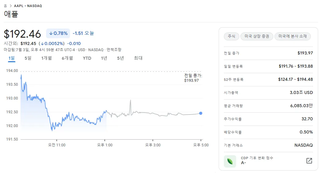This screenshot has height=173, width=320.
Task: Click the breadcrumb chevron after 홈
Action: (x=10, y=6)
